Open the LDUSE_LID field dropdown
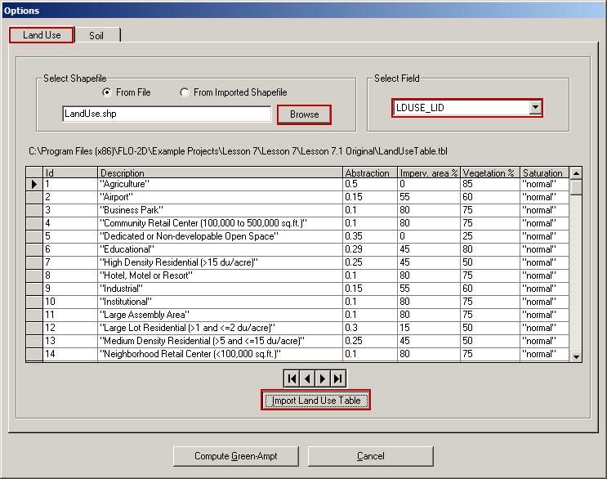 (x=534, y=107)
